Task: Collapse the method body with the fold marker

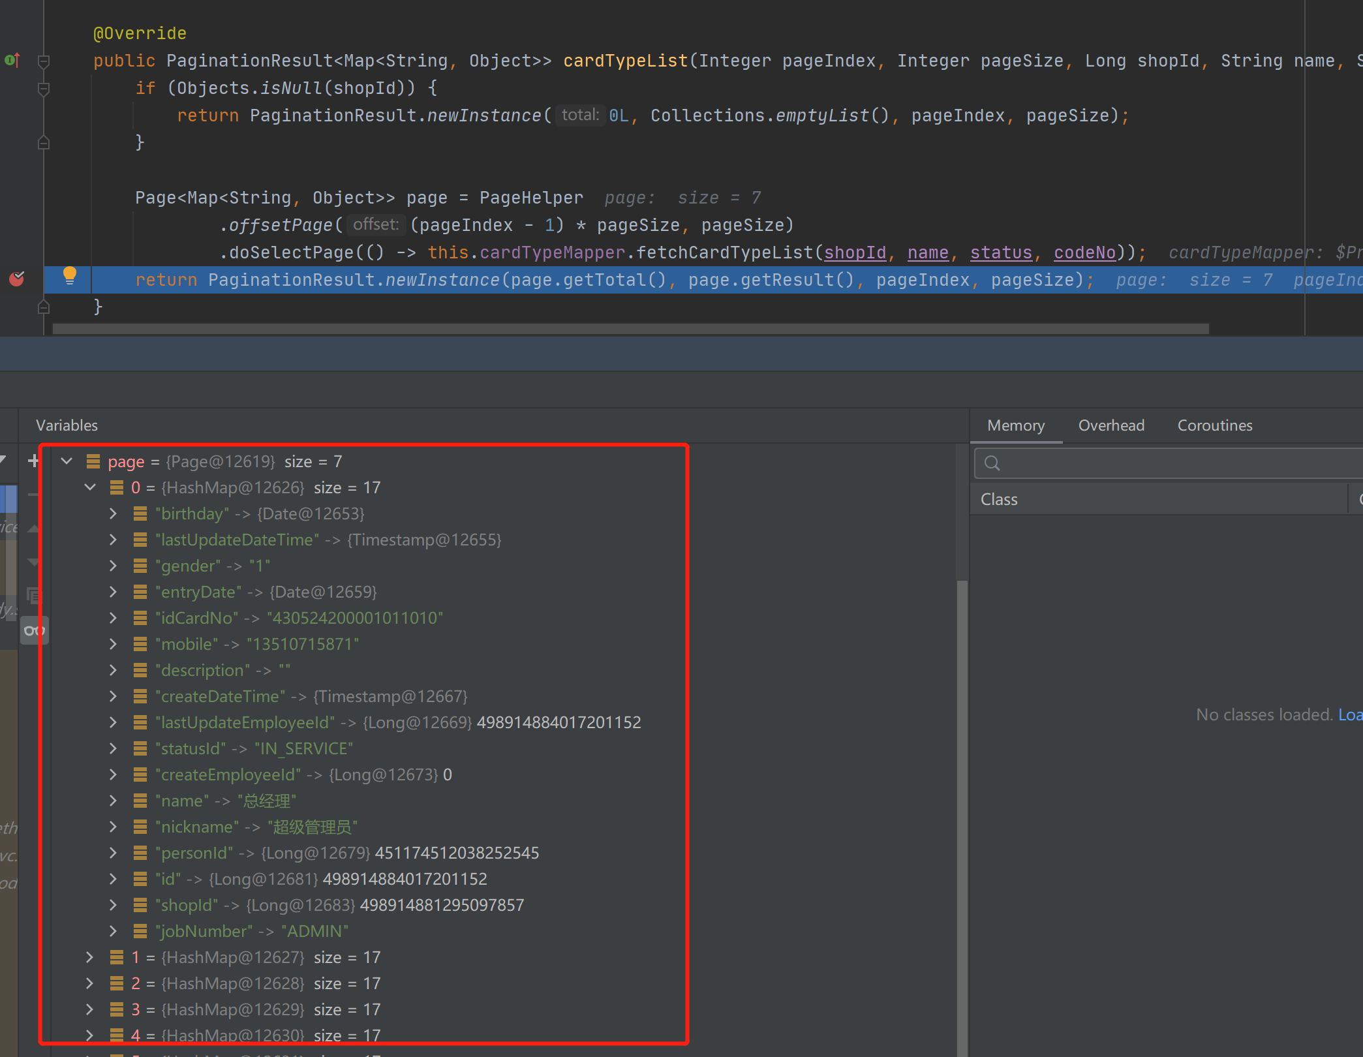Action: 43,60
